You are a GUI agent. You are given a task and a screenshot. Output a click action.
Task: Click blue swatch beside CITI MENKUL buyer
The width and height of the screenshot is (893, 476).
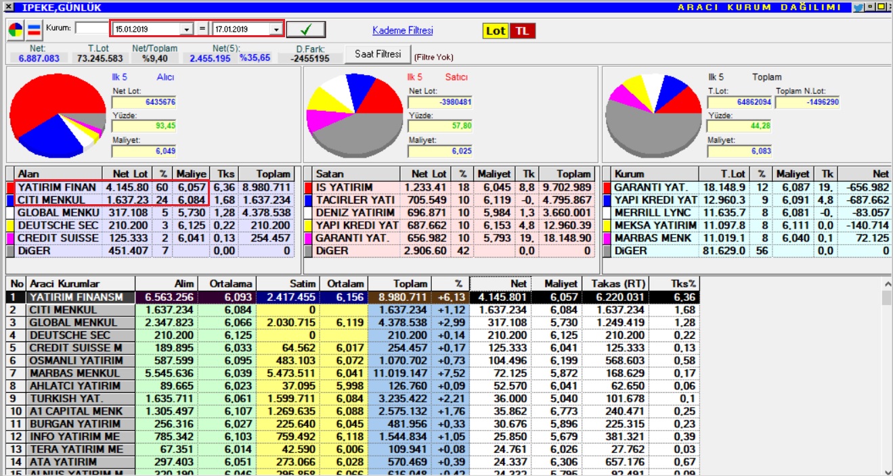(10, 199)
